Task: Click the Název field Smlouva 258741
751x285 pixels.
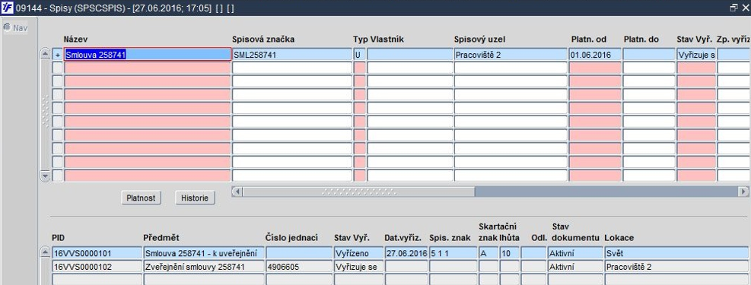Action: (148, 55)
